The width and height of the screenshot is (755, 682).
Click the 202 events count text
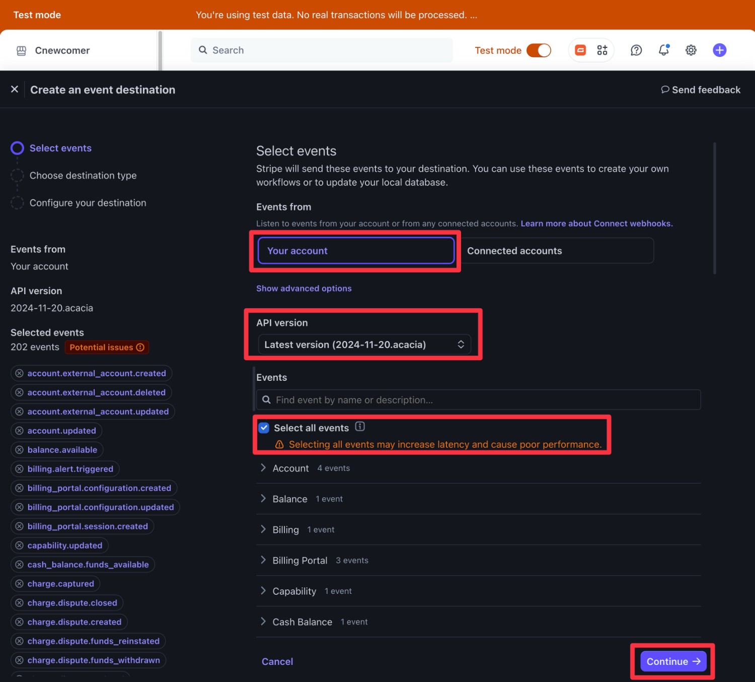[35, 347]
